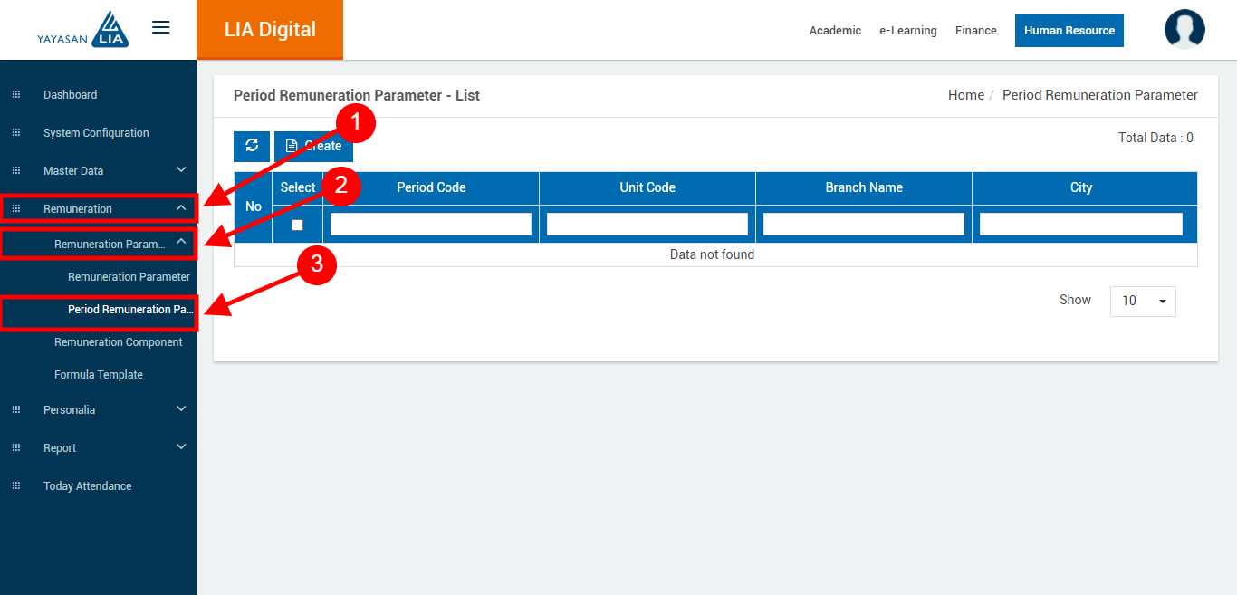Select the Human Resource tab
Image resolution: width=1237 pixels, height=595 pixels.
point(1069,31)
